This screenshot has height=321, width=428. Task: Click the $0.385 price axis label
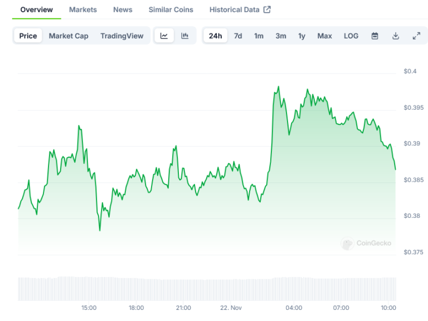414,180
